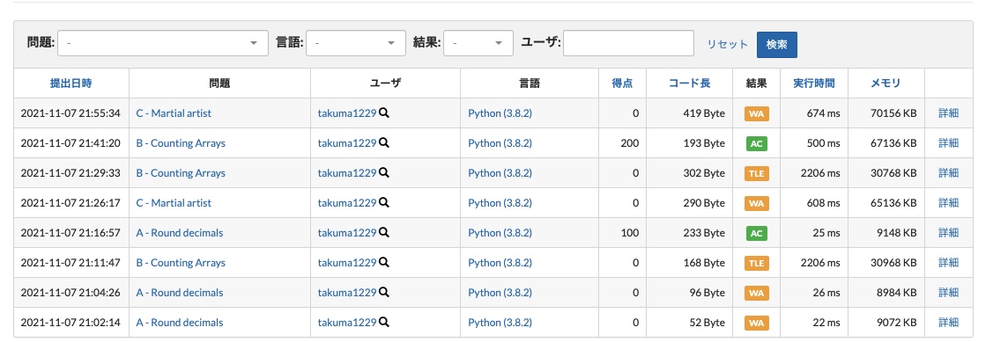Image resolution: width=993 pixels, height=342 pixels.
Task: Open B - Counting Arrays in 21:29:33 row
Action: click(x=181, y=172)
